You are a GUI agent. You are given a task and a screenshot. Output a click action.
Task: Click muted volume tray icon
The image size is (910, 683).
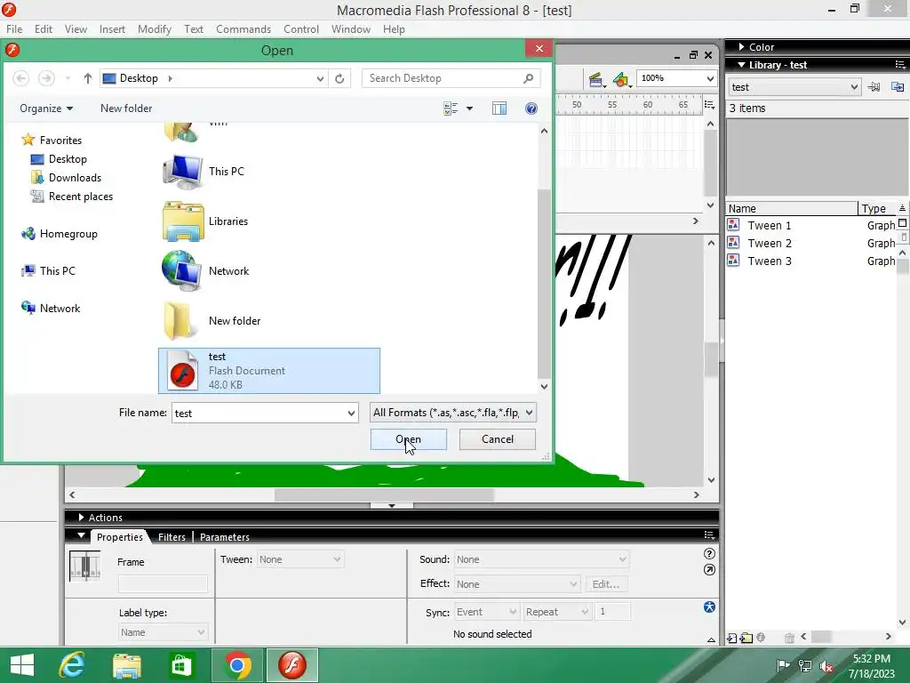coord(826,666)
